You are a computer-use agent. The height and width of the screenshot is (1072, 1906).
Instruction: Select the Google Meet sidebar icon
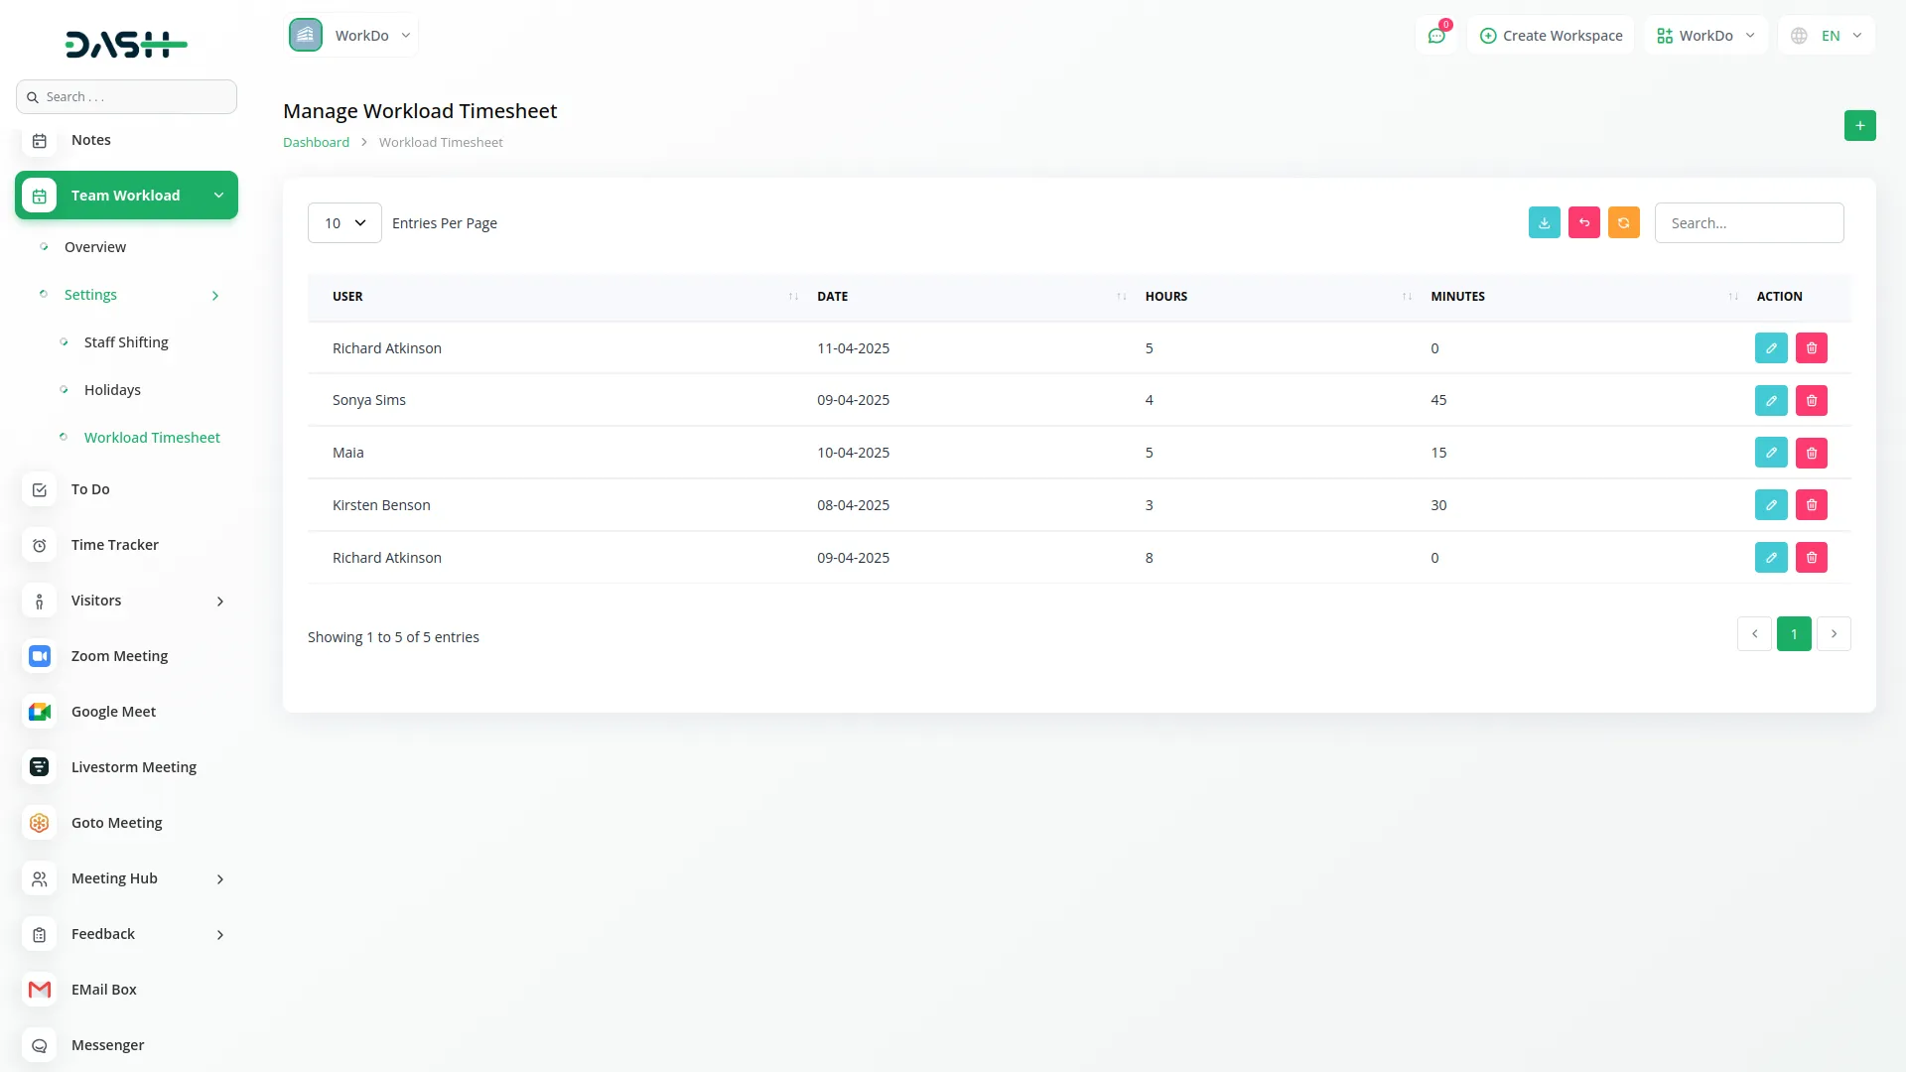point(39,712)
